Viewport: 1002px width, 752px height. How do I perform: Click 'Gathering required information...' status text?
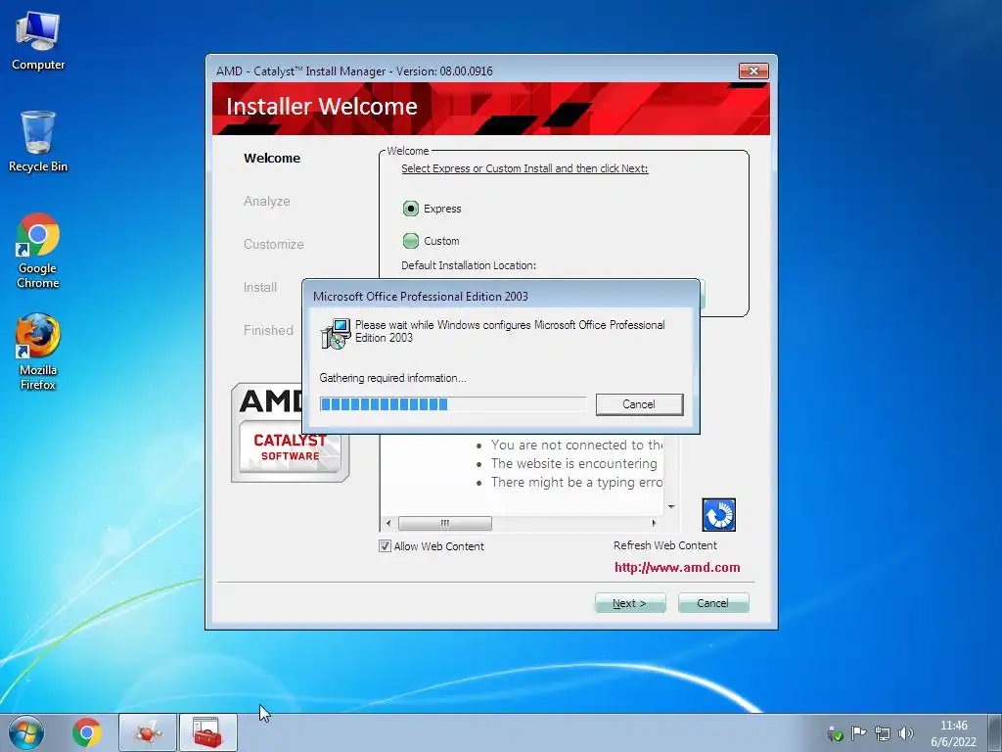393,378
